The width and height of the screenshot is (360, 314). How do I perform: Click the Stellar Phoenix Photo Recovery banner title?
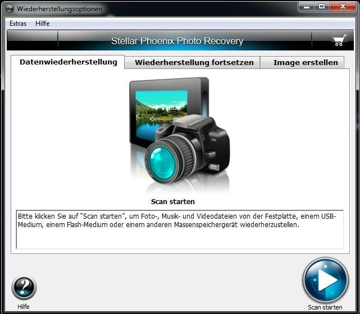(x=177, y=41)
